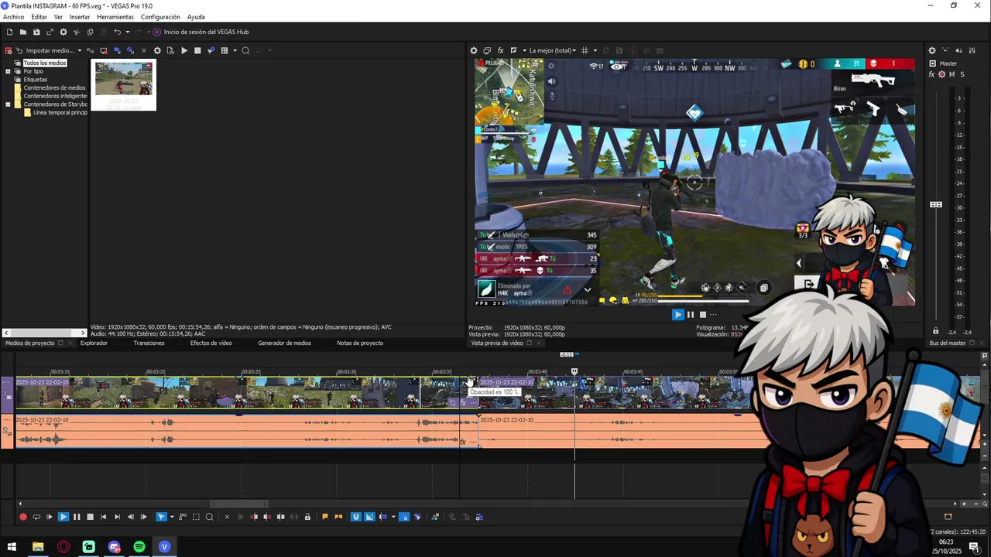The image size is (991, 557).
Task: Switch to Efectos de vídeo tab
Action: pos(211,343)
